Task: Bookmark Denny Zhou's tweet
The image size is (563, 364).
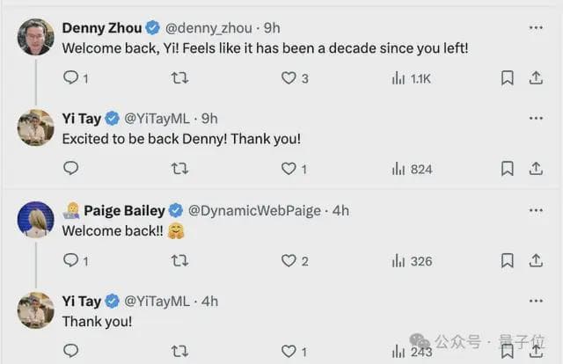Action: 508,78
